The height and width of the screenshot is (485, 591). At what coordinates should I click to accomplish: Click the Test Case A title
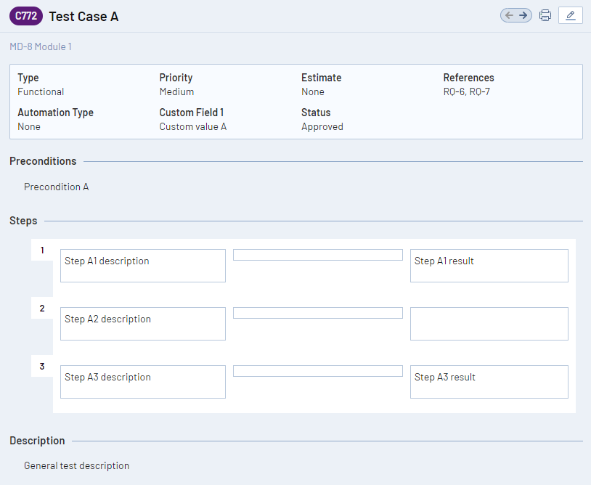83,16
